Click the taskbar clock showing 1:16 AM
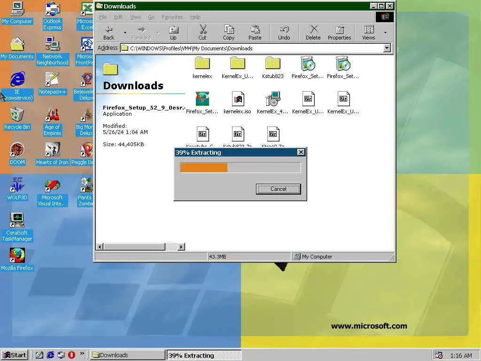481x361 pixels. tap(461, 355)
